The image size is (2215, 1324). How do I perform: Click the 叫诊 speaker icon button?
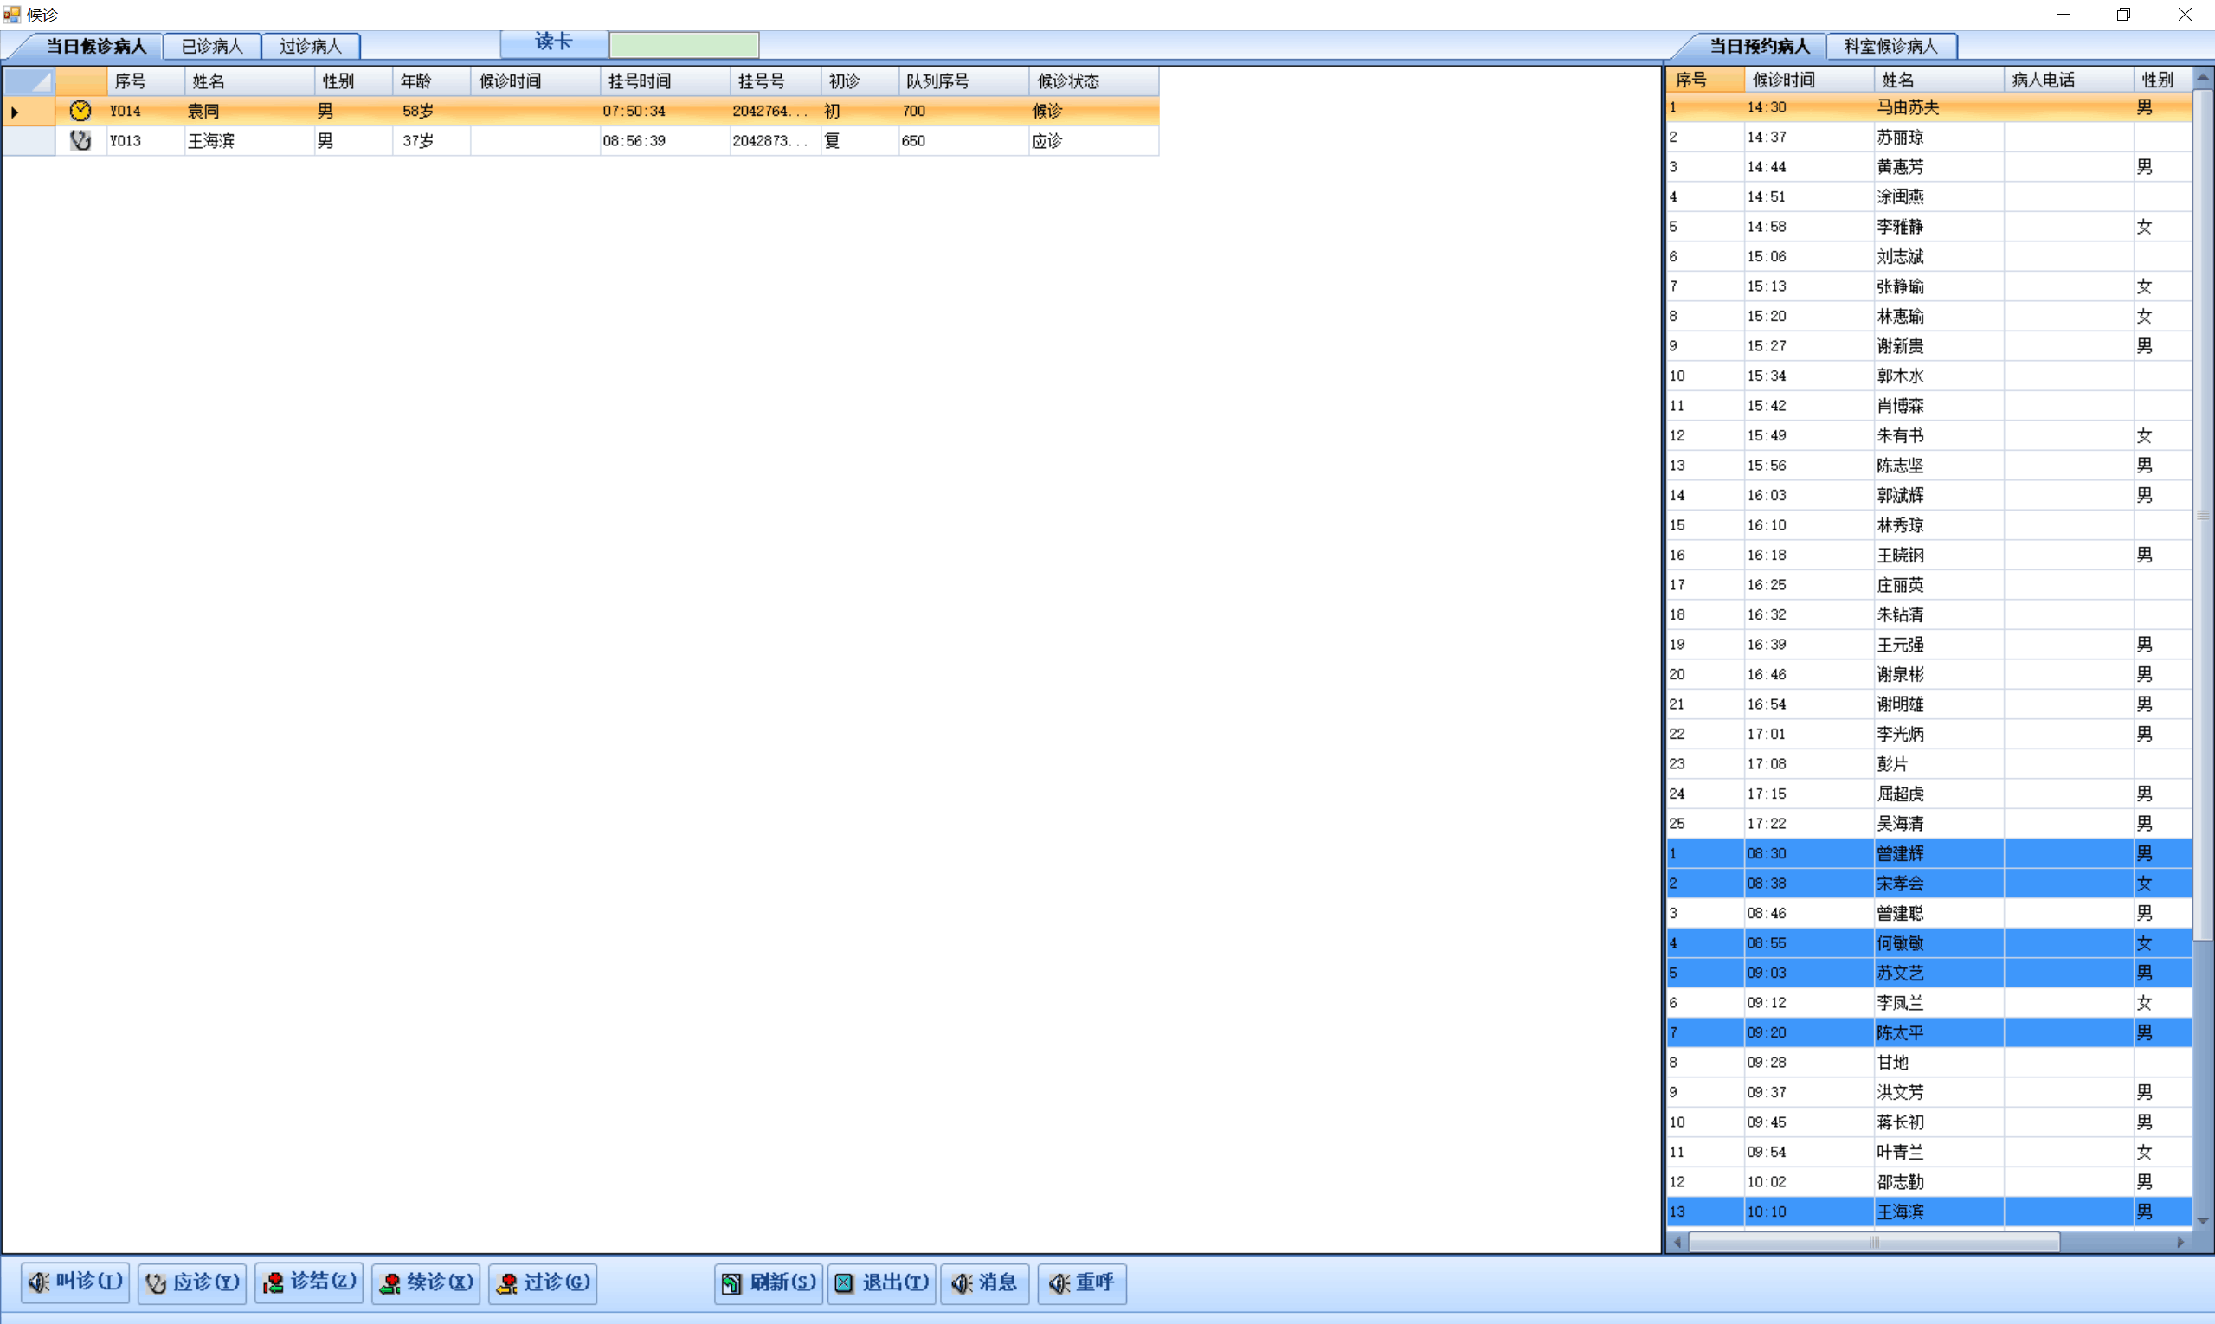pos(38,1283)
